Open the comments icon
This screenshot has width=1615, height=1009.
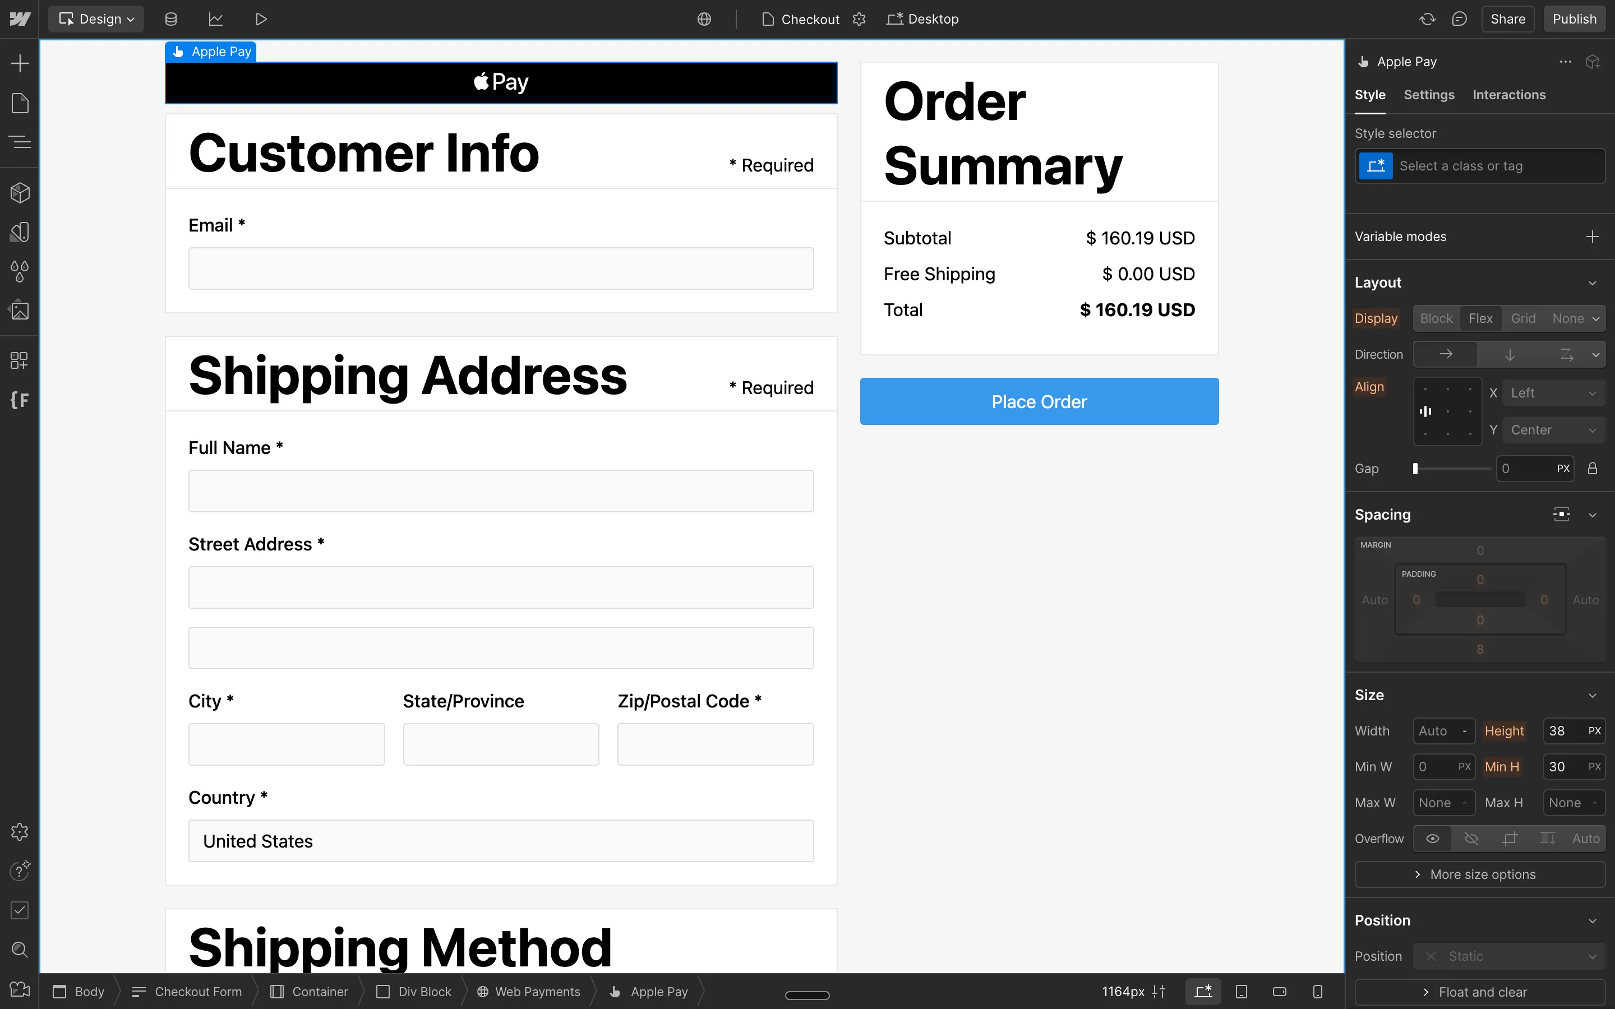[1459, 18]
